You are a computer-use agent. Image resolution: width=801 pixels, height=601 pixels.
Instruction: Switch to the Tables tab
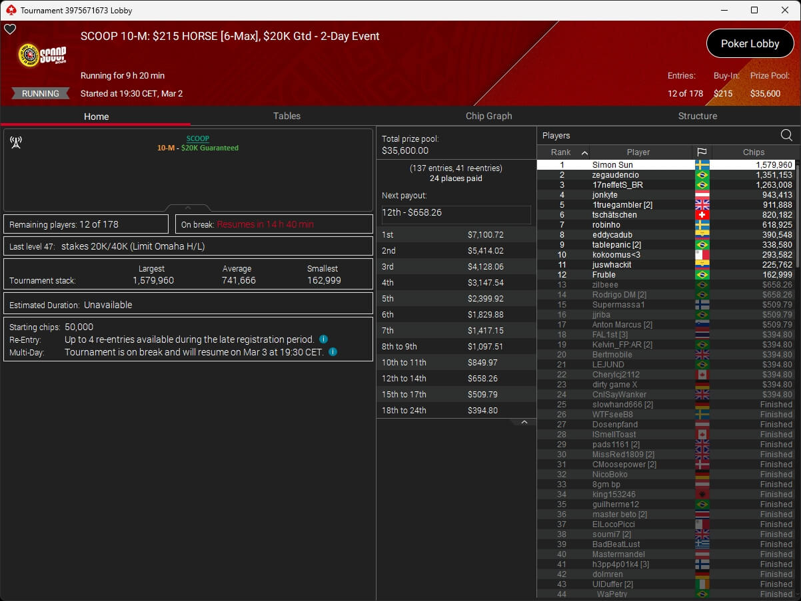click(x=287, y=116)
